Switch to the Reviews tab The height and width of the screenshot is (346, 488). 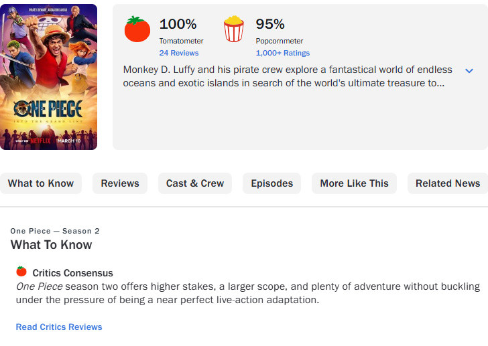coord(120,183)
